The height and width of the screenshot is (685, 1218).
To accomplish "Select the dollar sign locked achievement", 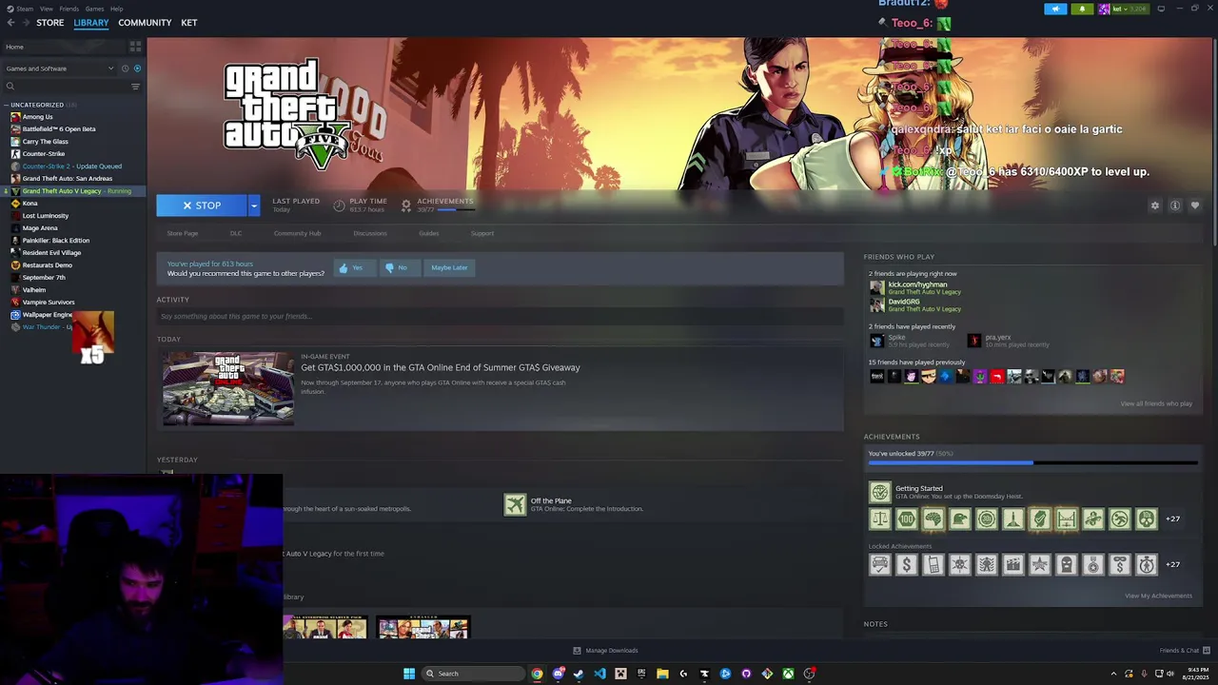I will [906, 564].
